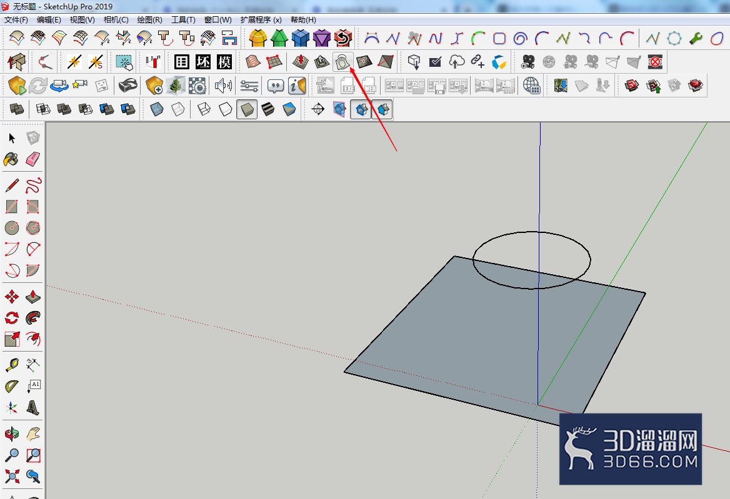Select the Line pencil tool
730x499 pixels.
coord(12,185)
